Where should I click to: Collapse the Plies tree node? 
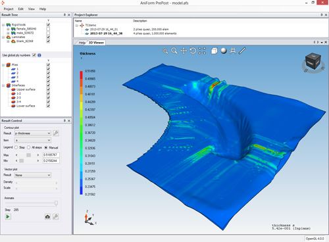pos(3,65)
